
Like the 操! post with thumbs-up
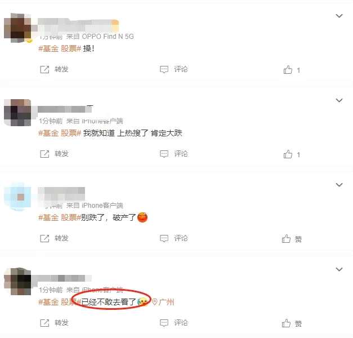pos(288,70)
